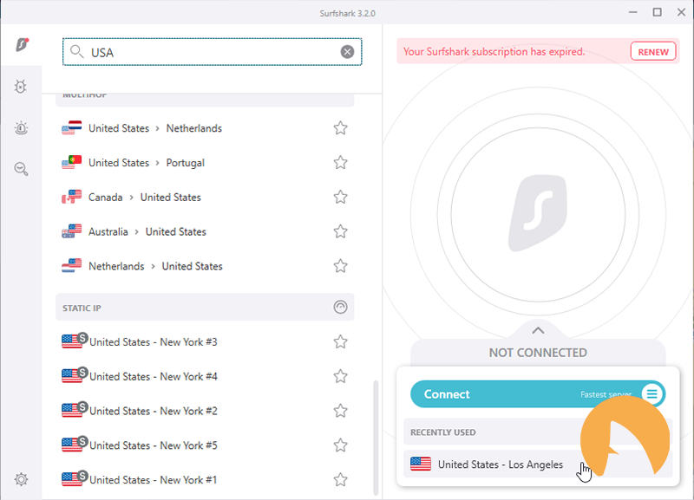Viewport: 694px width, 500px height.
Task: Maximize the Surfshark window
Action: coord(658,12)
